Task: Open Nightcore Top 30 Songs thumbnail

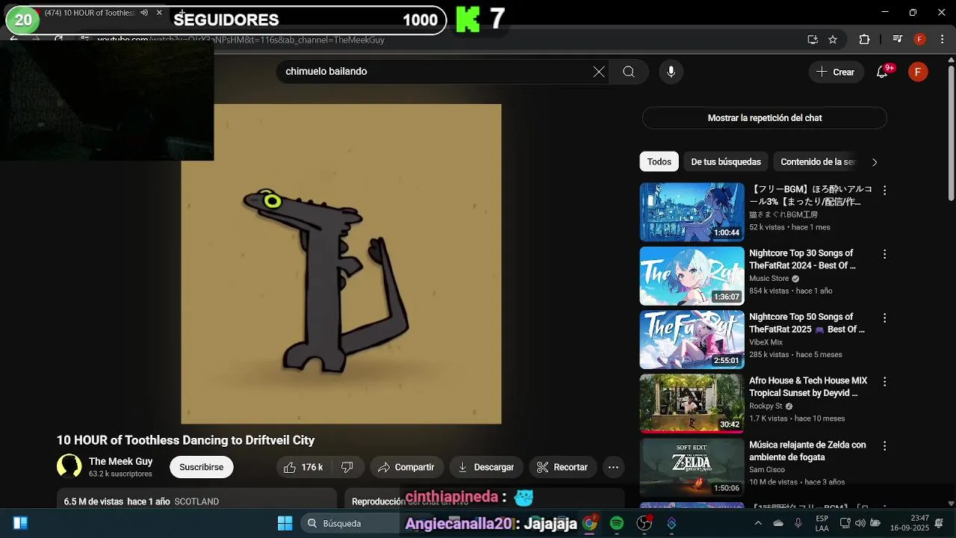Action: coord(692,276)
